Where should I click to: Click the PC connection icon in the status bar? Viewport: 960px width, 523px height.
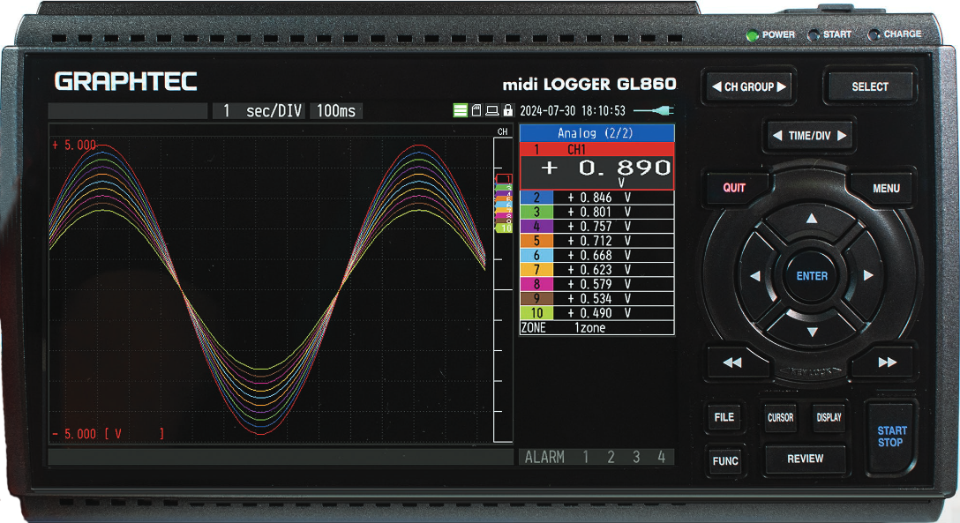pos(492,110)
